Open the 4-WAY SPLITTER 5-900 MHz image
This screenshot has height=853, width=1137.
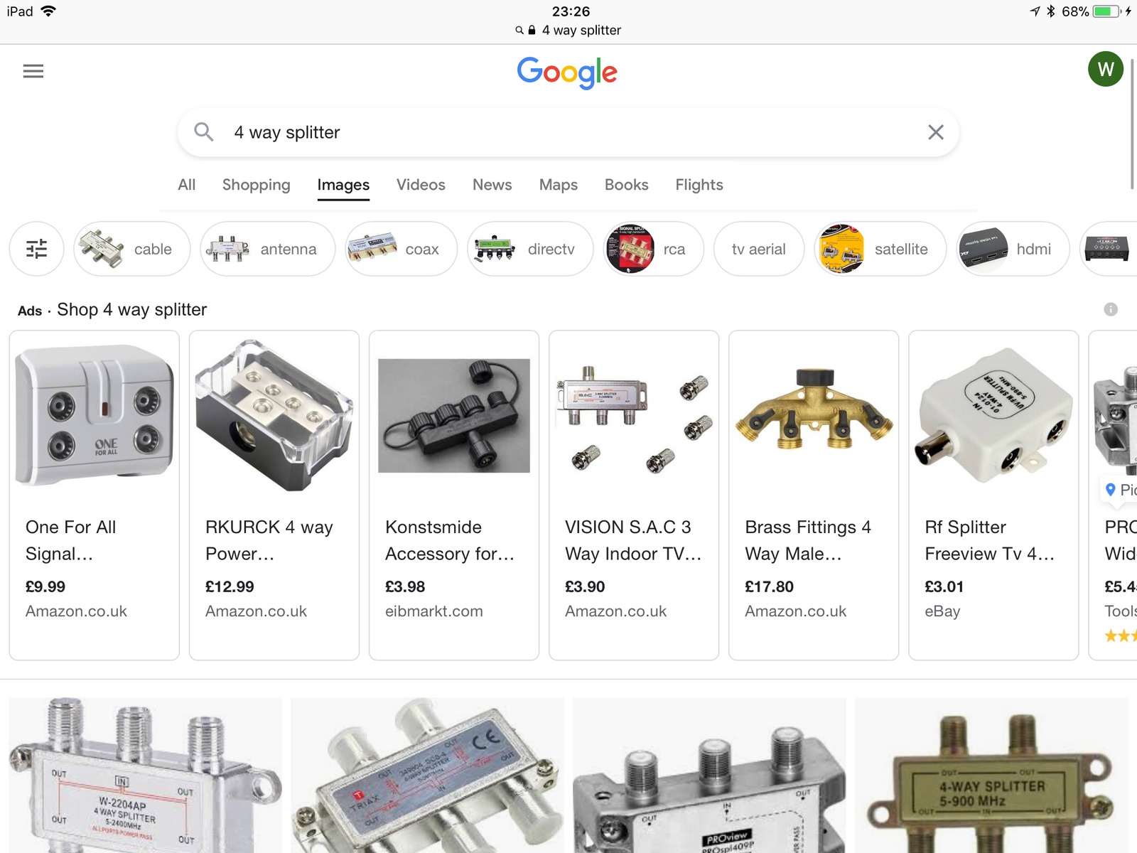991,775
